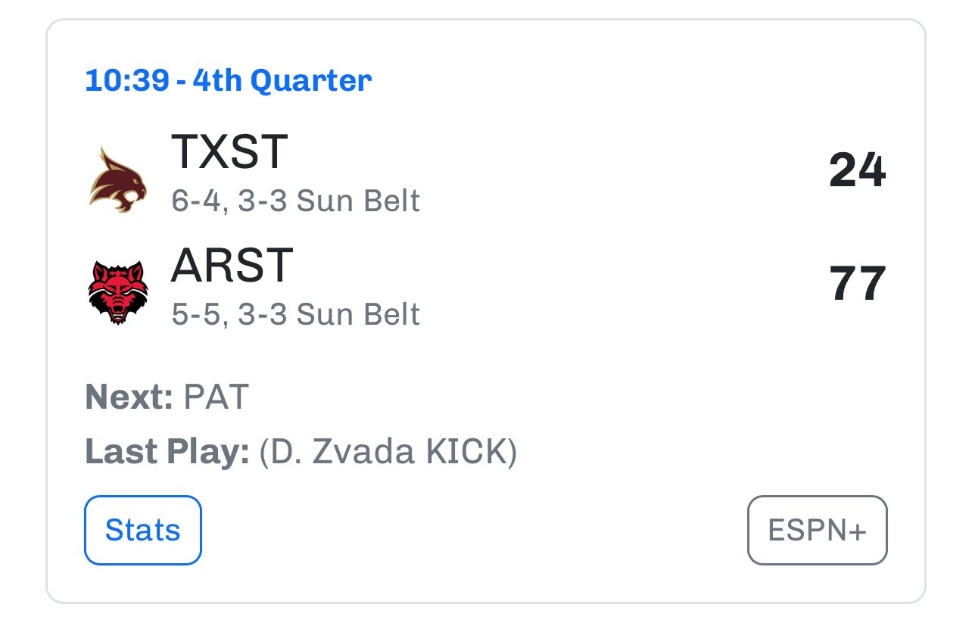This screenshot has height=623, width=972.
Task: Click the ESPN+ broadcast button
Action: [817, 530]
